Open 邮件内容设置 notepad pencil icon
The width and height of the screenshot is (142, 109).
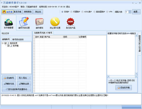[x=24, y=22]
